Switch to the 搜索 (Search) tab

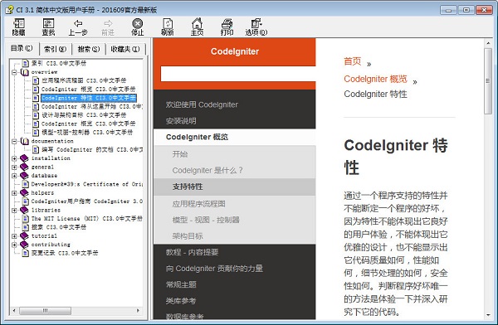[x=89, y=49]
